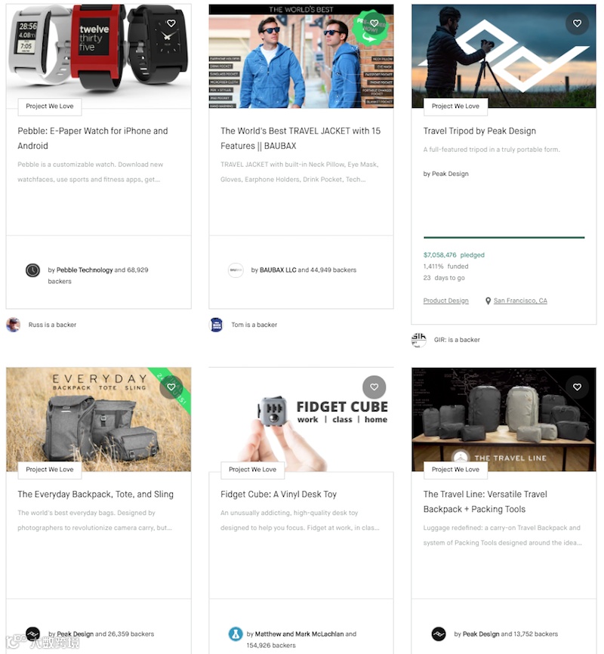Screen dimensions: 604x654
Task: Save the Pebble watch project with the heart icon
Action: (171, 23)
